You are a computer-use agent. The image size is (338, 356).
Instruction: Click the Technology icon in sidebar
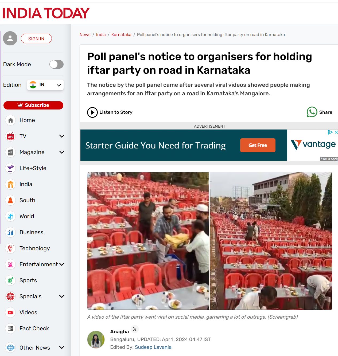click(10, 248)
